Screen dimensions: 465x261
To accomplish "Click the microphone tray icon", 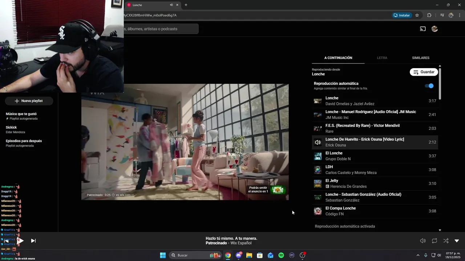I will tap(426, 255).
